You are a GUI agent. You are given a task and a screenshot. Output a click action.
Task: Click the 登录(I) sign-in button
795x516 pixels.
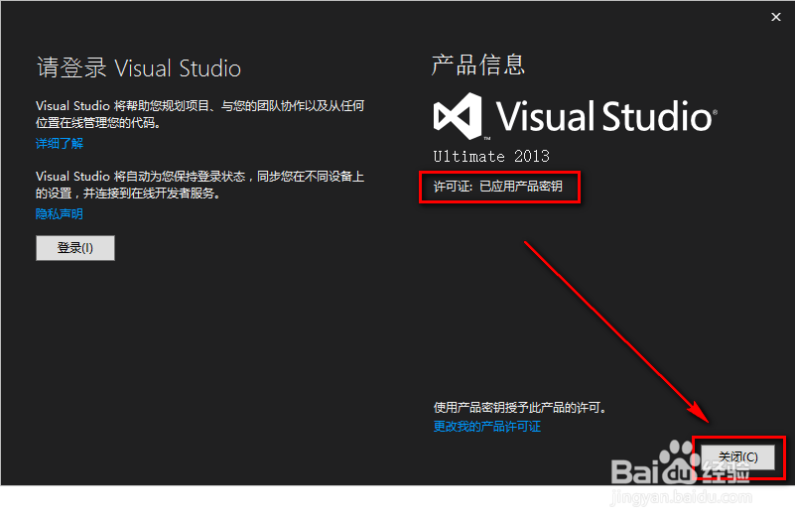point(75,248)
